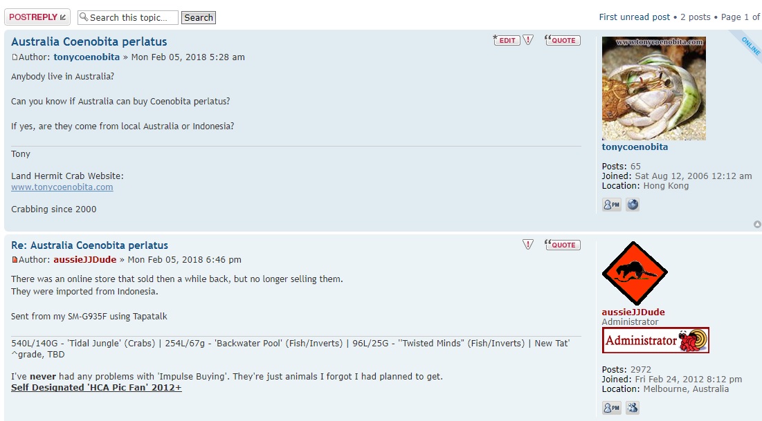762x421 pixels.
Task: Jump to top using the arrow icon
Action: tap(757, 224)
